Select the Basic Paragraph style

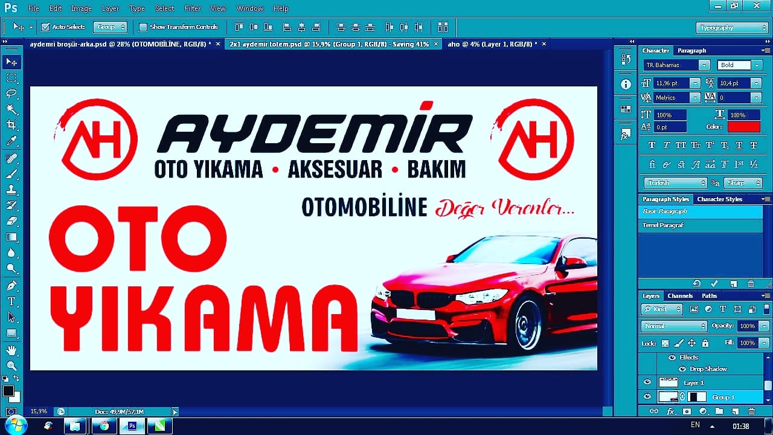pyautogui.click(x=701, y=212)
